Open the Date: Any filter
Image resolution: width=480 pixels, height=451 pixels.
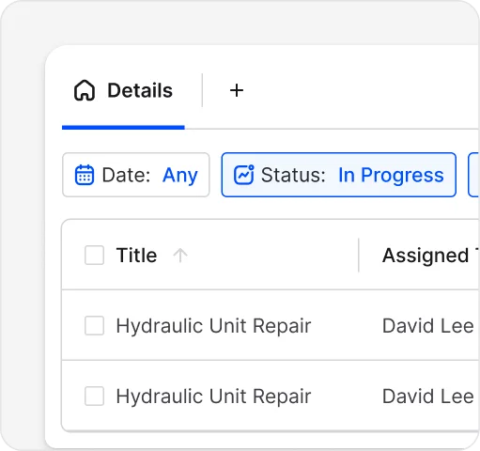click(136, 175)
